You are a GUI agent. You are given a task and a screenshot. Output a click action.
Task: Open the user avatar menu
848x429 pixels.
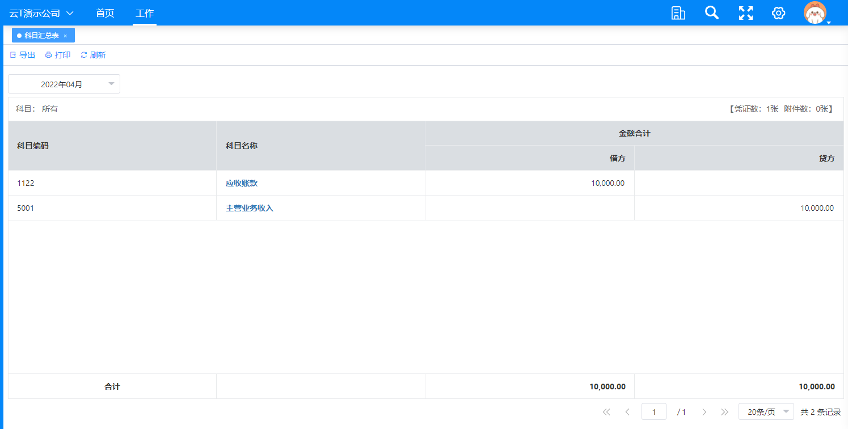pos(815,13)
